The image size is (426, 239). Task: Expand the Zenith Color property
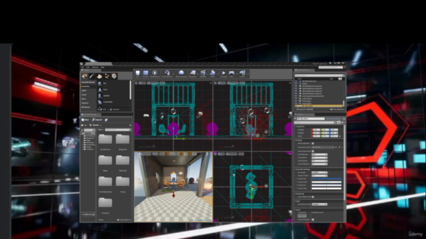[x=296, y=179]
